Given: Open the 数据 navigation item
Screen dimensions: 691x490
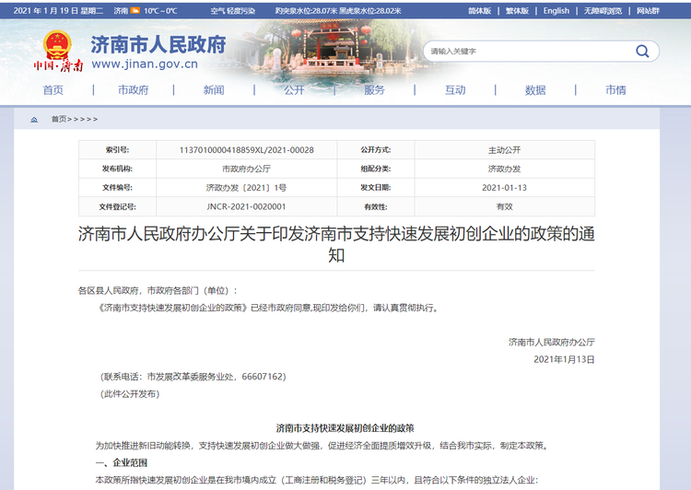Looking at the screenshot, I should (x=535, y=90).
